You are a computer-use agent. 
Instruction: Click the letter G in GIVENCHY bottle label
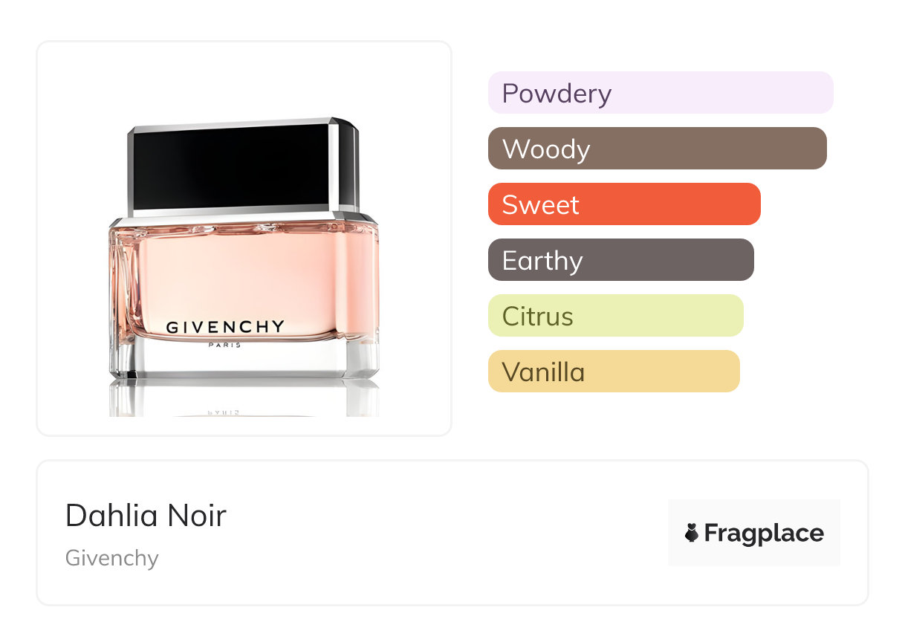(x=172, y=327)
